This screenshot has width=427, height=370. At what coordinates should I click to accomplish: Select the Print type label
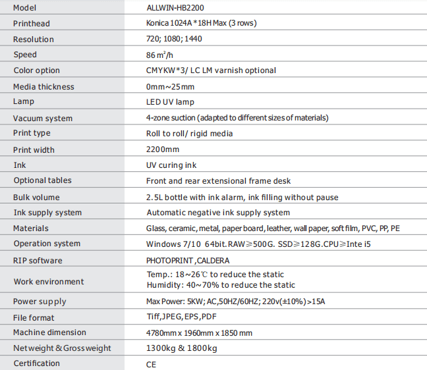click(x=32, y=134)
